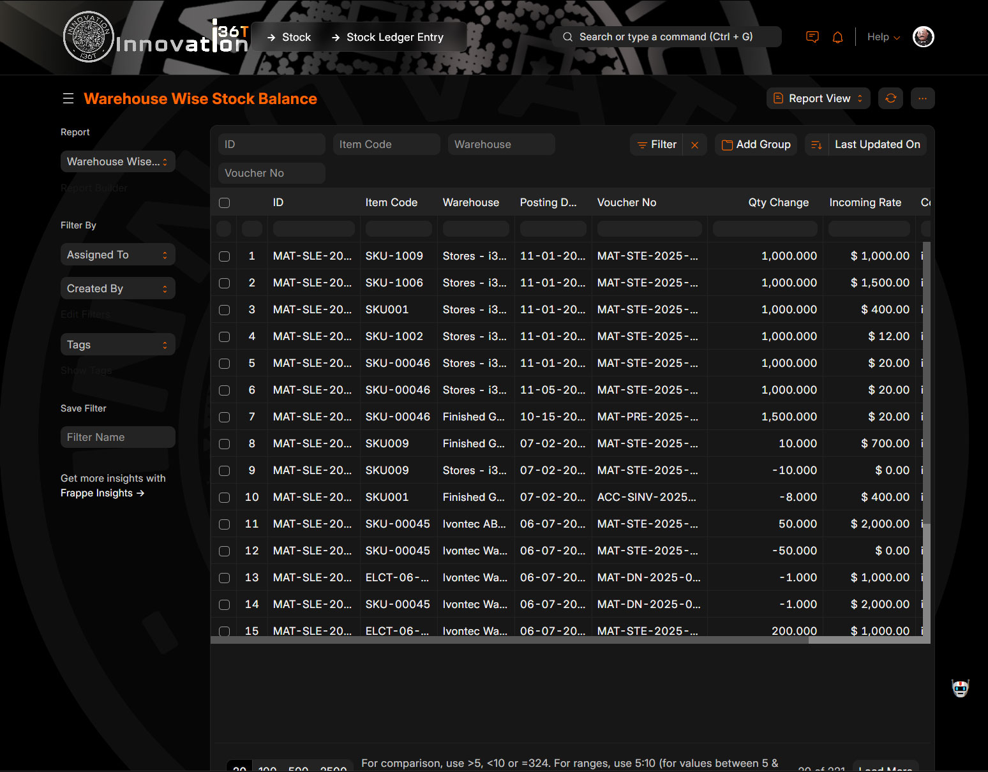The image size is (988, 772).
Task: Expand the Report View dropdown
Action: (818, 98)
